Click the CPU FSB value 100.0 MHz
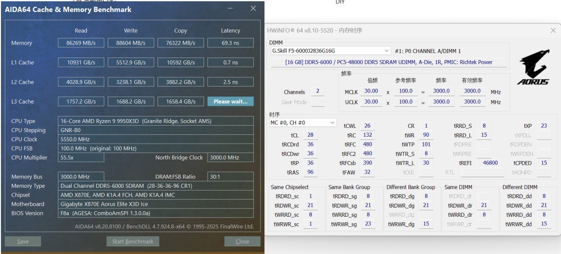This screenshot has height=254, width=561. 156,148
